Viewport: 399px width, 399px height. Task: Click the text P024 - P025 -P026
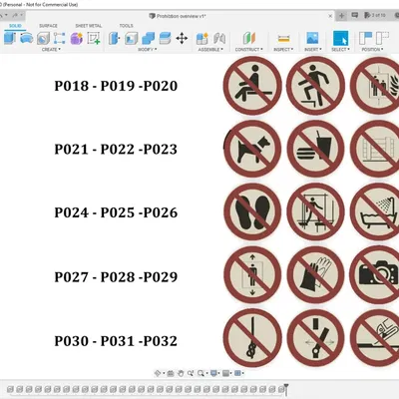click(116, 212)
